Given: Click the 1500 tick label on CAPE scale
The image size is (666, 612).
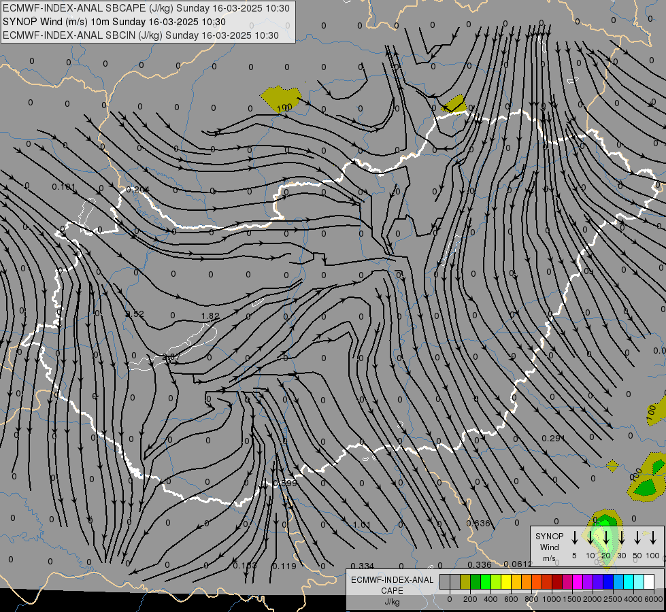Looking at the screenshot, I should click(x=571, y=599).
